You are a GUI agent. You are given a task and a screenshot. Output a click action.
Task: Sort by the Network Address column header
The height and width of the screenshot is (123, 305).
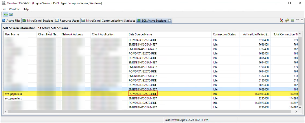coord(75,34)
